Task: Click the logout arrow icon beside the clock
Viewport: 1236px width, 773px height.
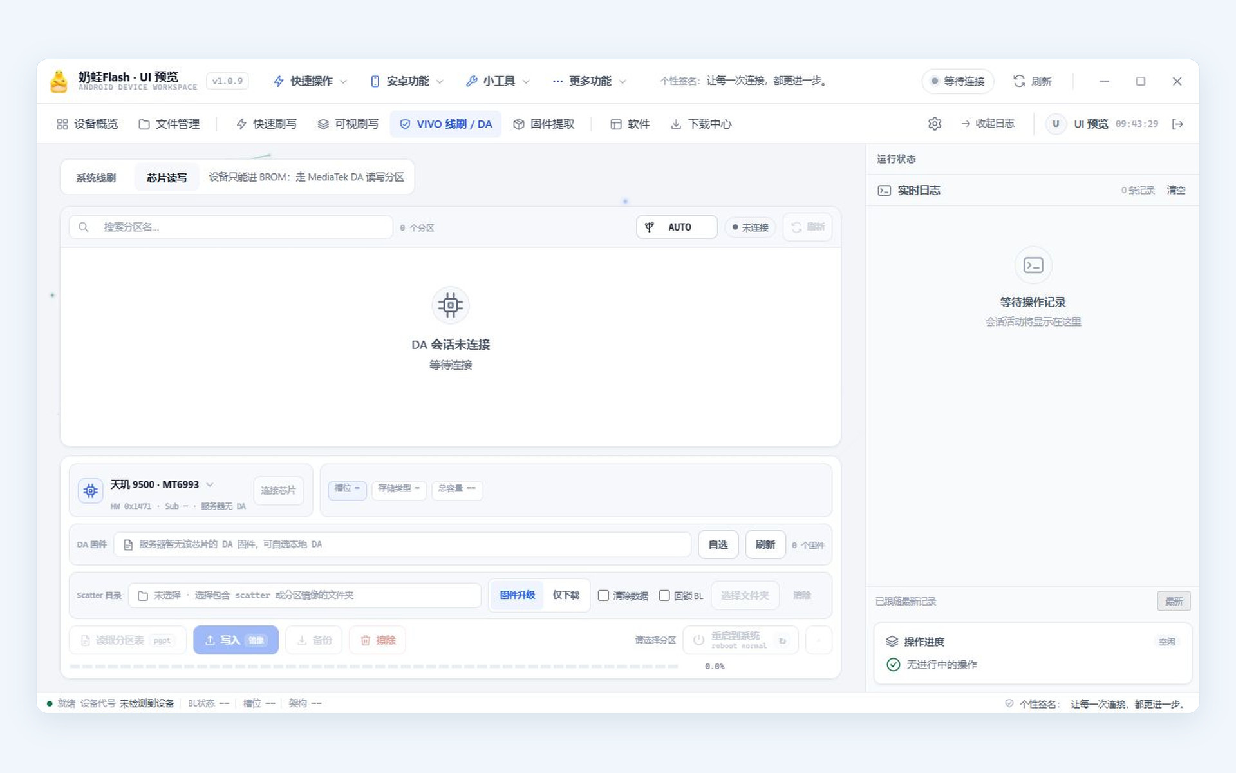Action: pyautogui.click(x=1177, y=124)
